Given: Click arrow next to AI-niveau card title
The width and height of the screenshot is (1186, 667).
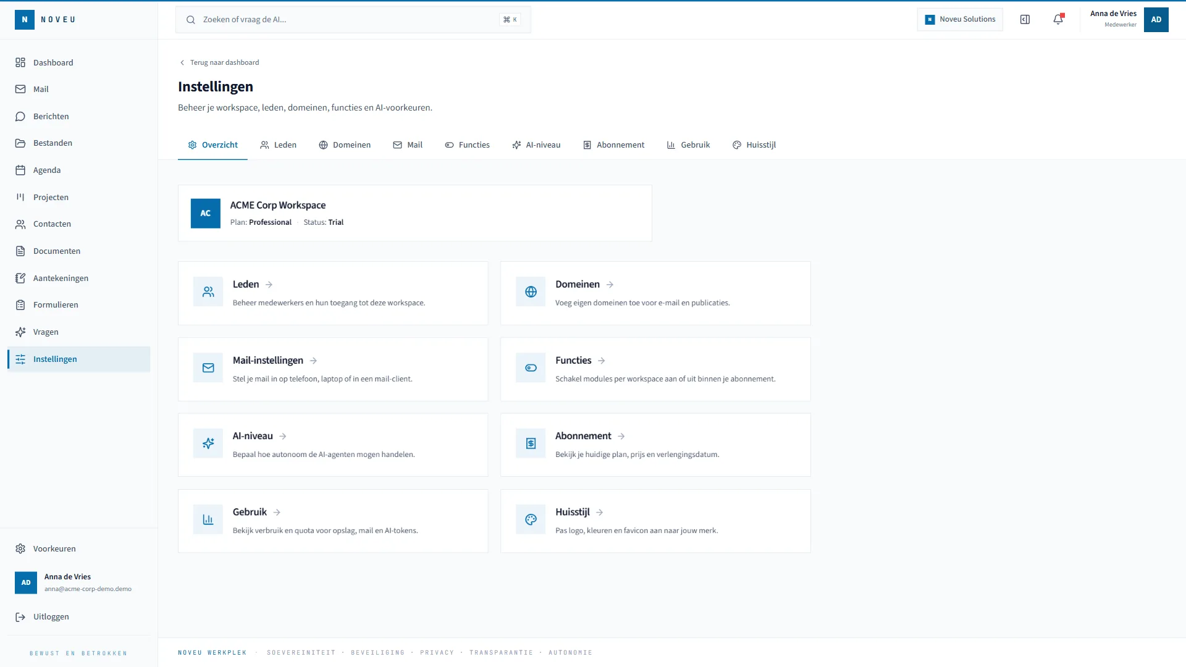Looking at the screenshot, I should click(282, 436).
